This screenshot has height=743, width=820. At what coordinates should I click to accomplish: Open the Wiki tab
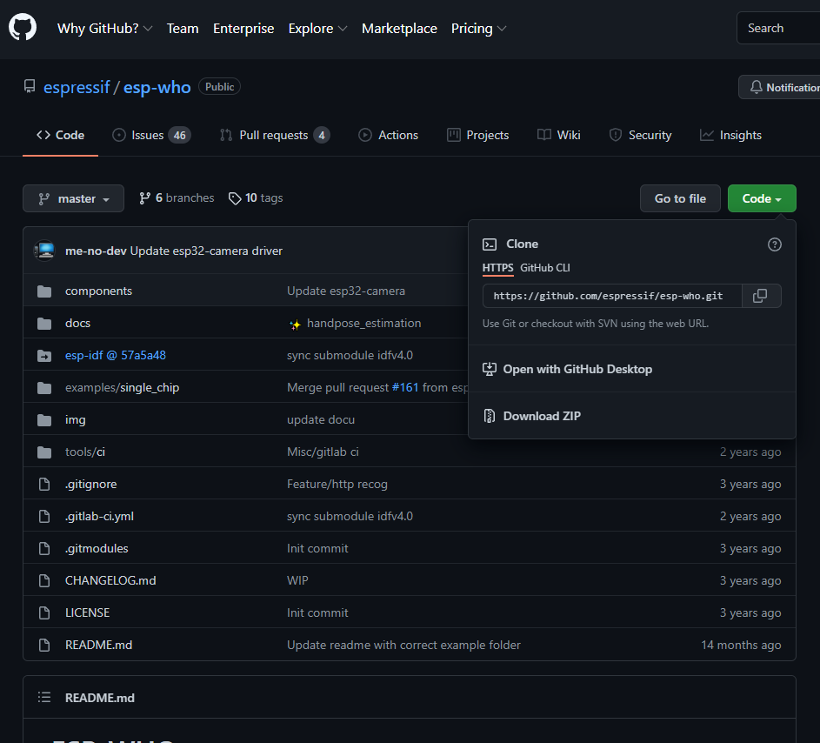point(558,135)
